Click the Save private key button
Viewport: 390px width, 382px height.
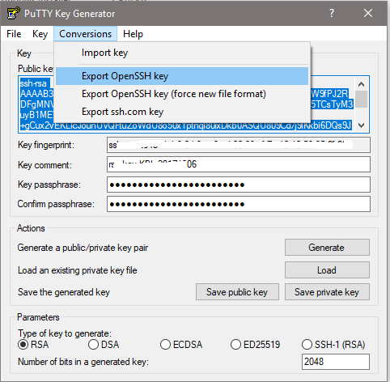[x=327, y=292]
